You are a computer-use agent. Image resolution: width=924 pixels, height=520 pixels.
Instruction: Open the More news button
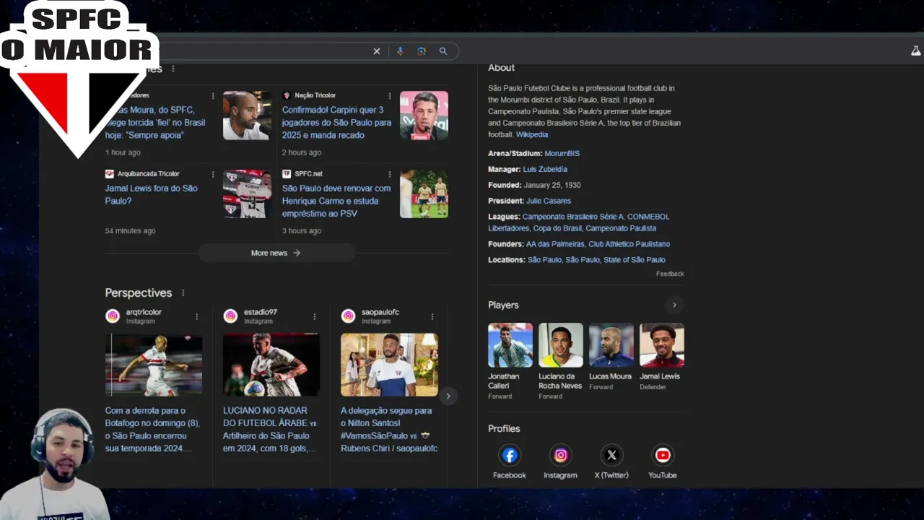pos(276,253)
